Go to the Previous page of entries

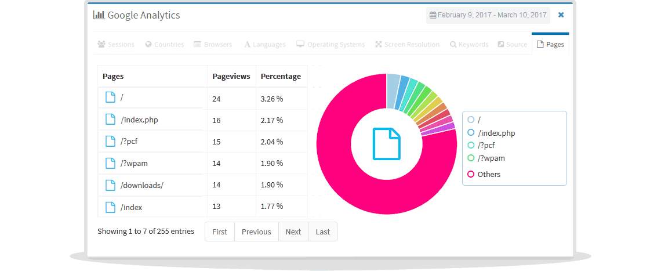click(x=256, y=232)
